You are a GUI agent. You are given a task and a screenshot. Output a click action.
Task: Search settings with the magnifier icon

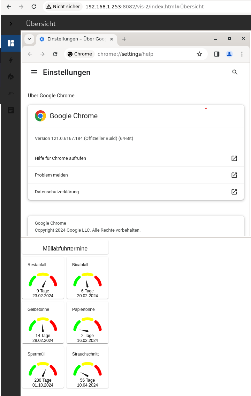235,72
